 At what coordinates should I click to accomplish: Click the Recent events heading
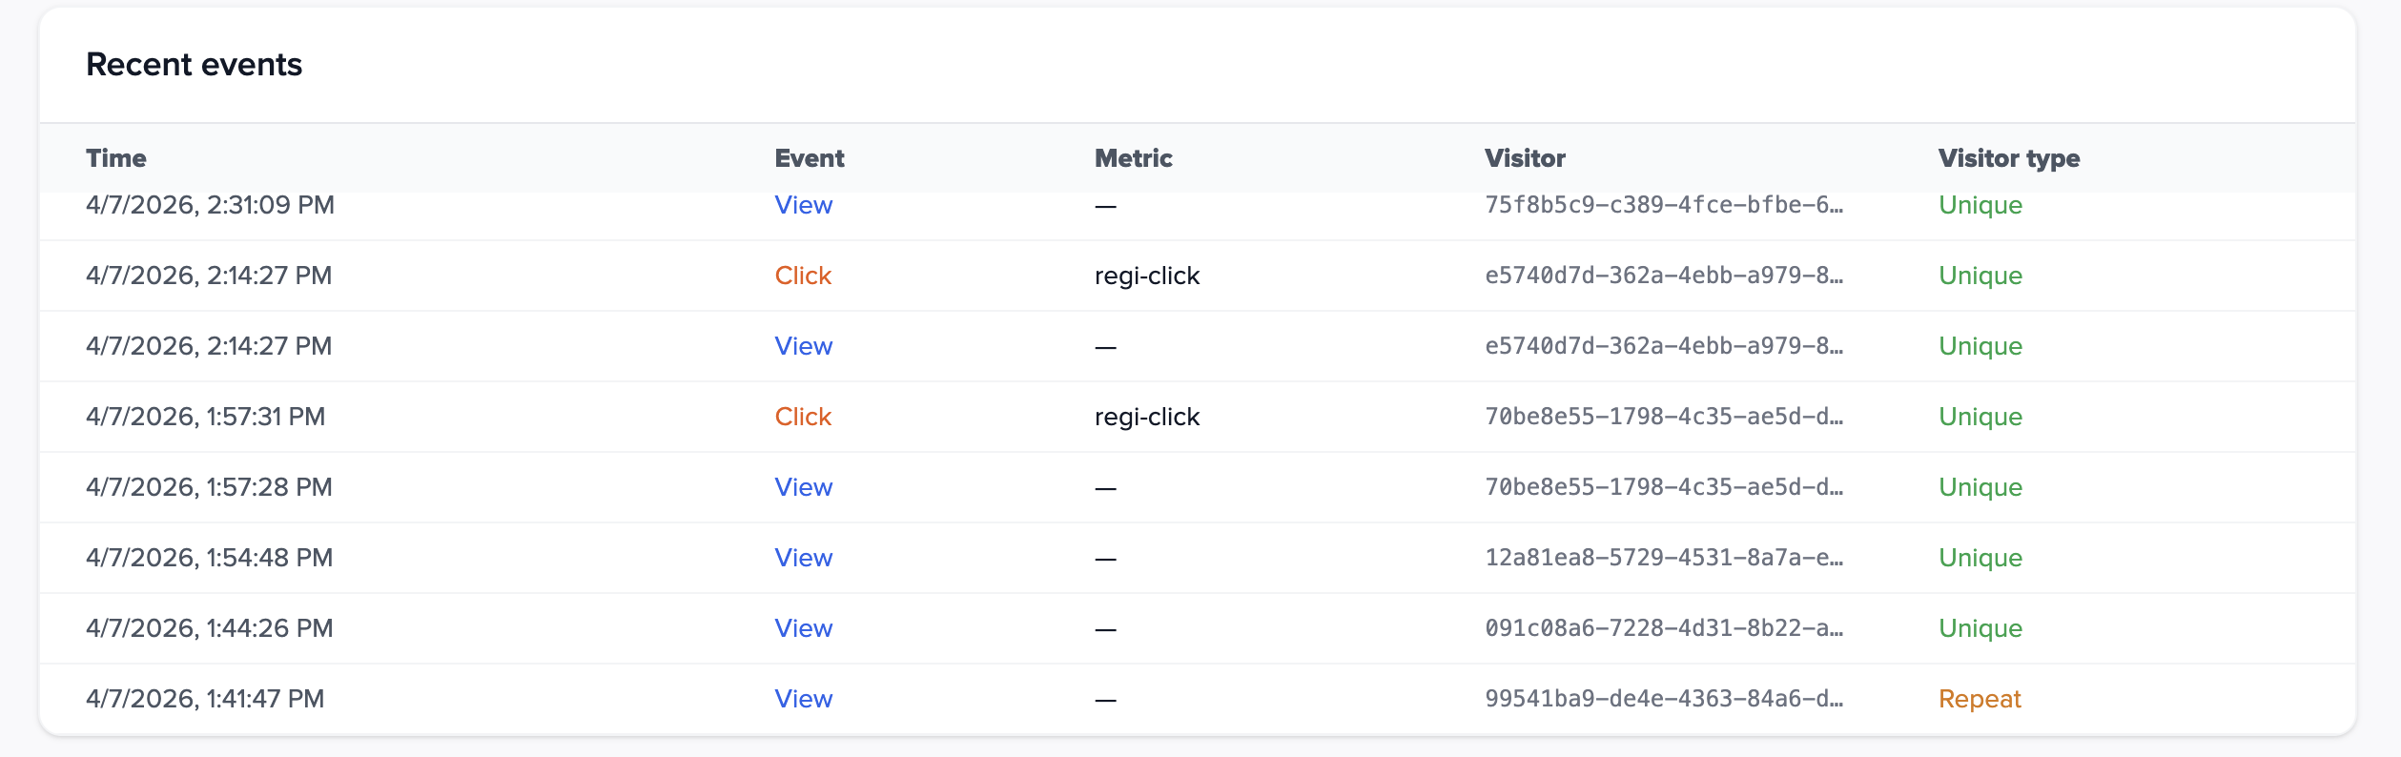click(x=194, y=65)
